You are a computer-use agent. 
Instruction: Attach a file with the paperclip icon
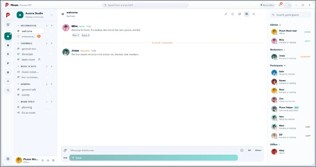[65, 150]
